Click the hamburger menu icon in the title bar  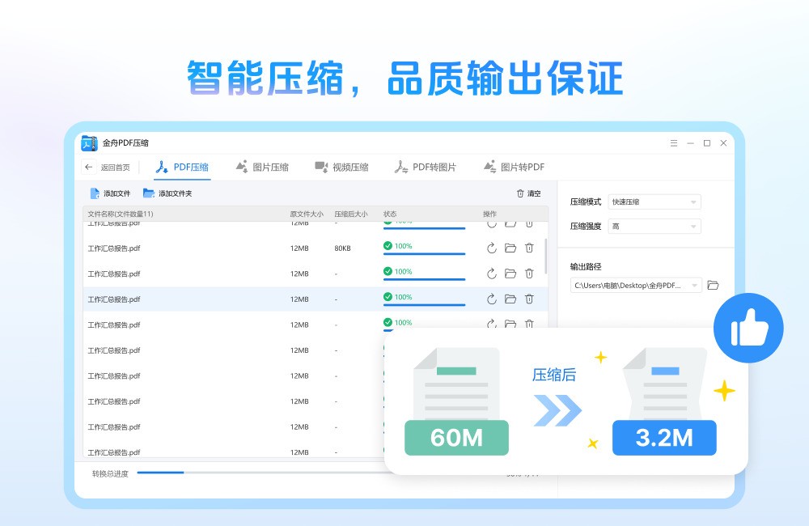[673, 142]
